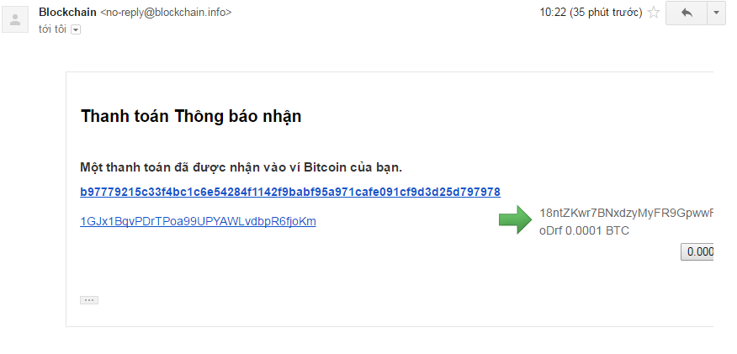
Task: Click the sender name Blockchain
Action: click(x=67, y=13)
